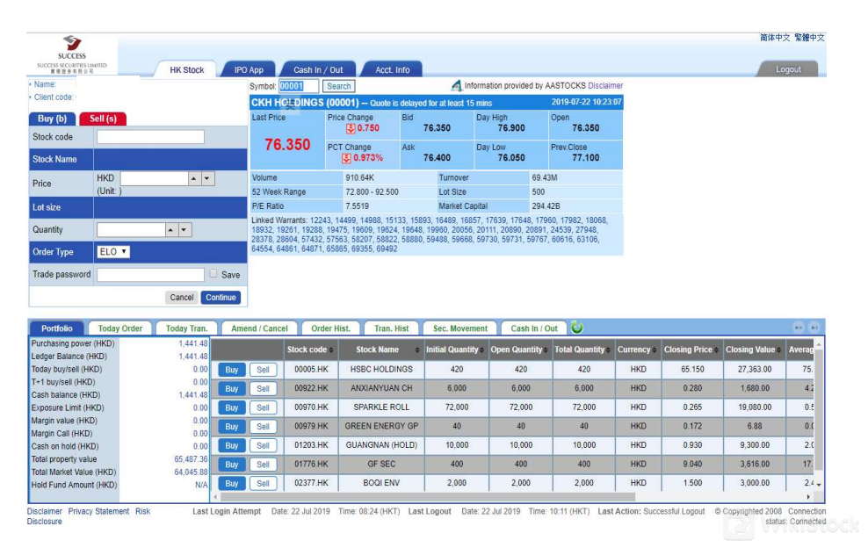The image size is (868, 555).
Task: Sort the Open Quantity column
Action: [x=546, y=350]
